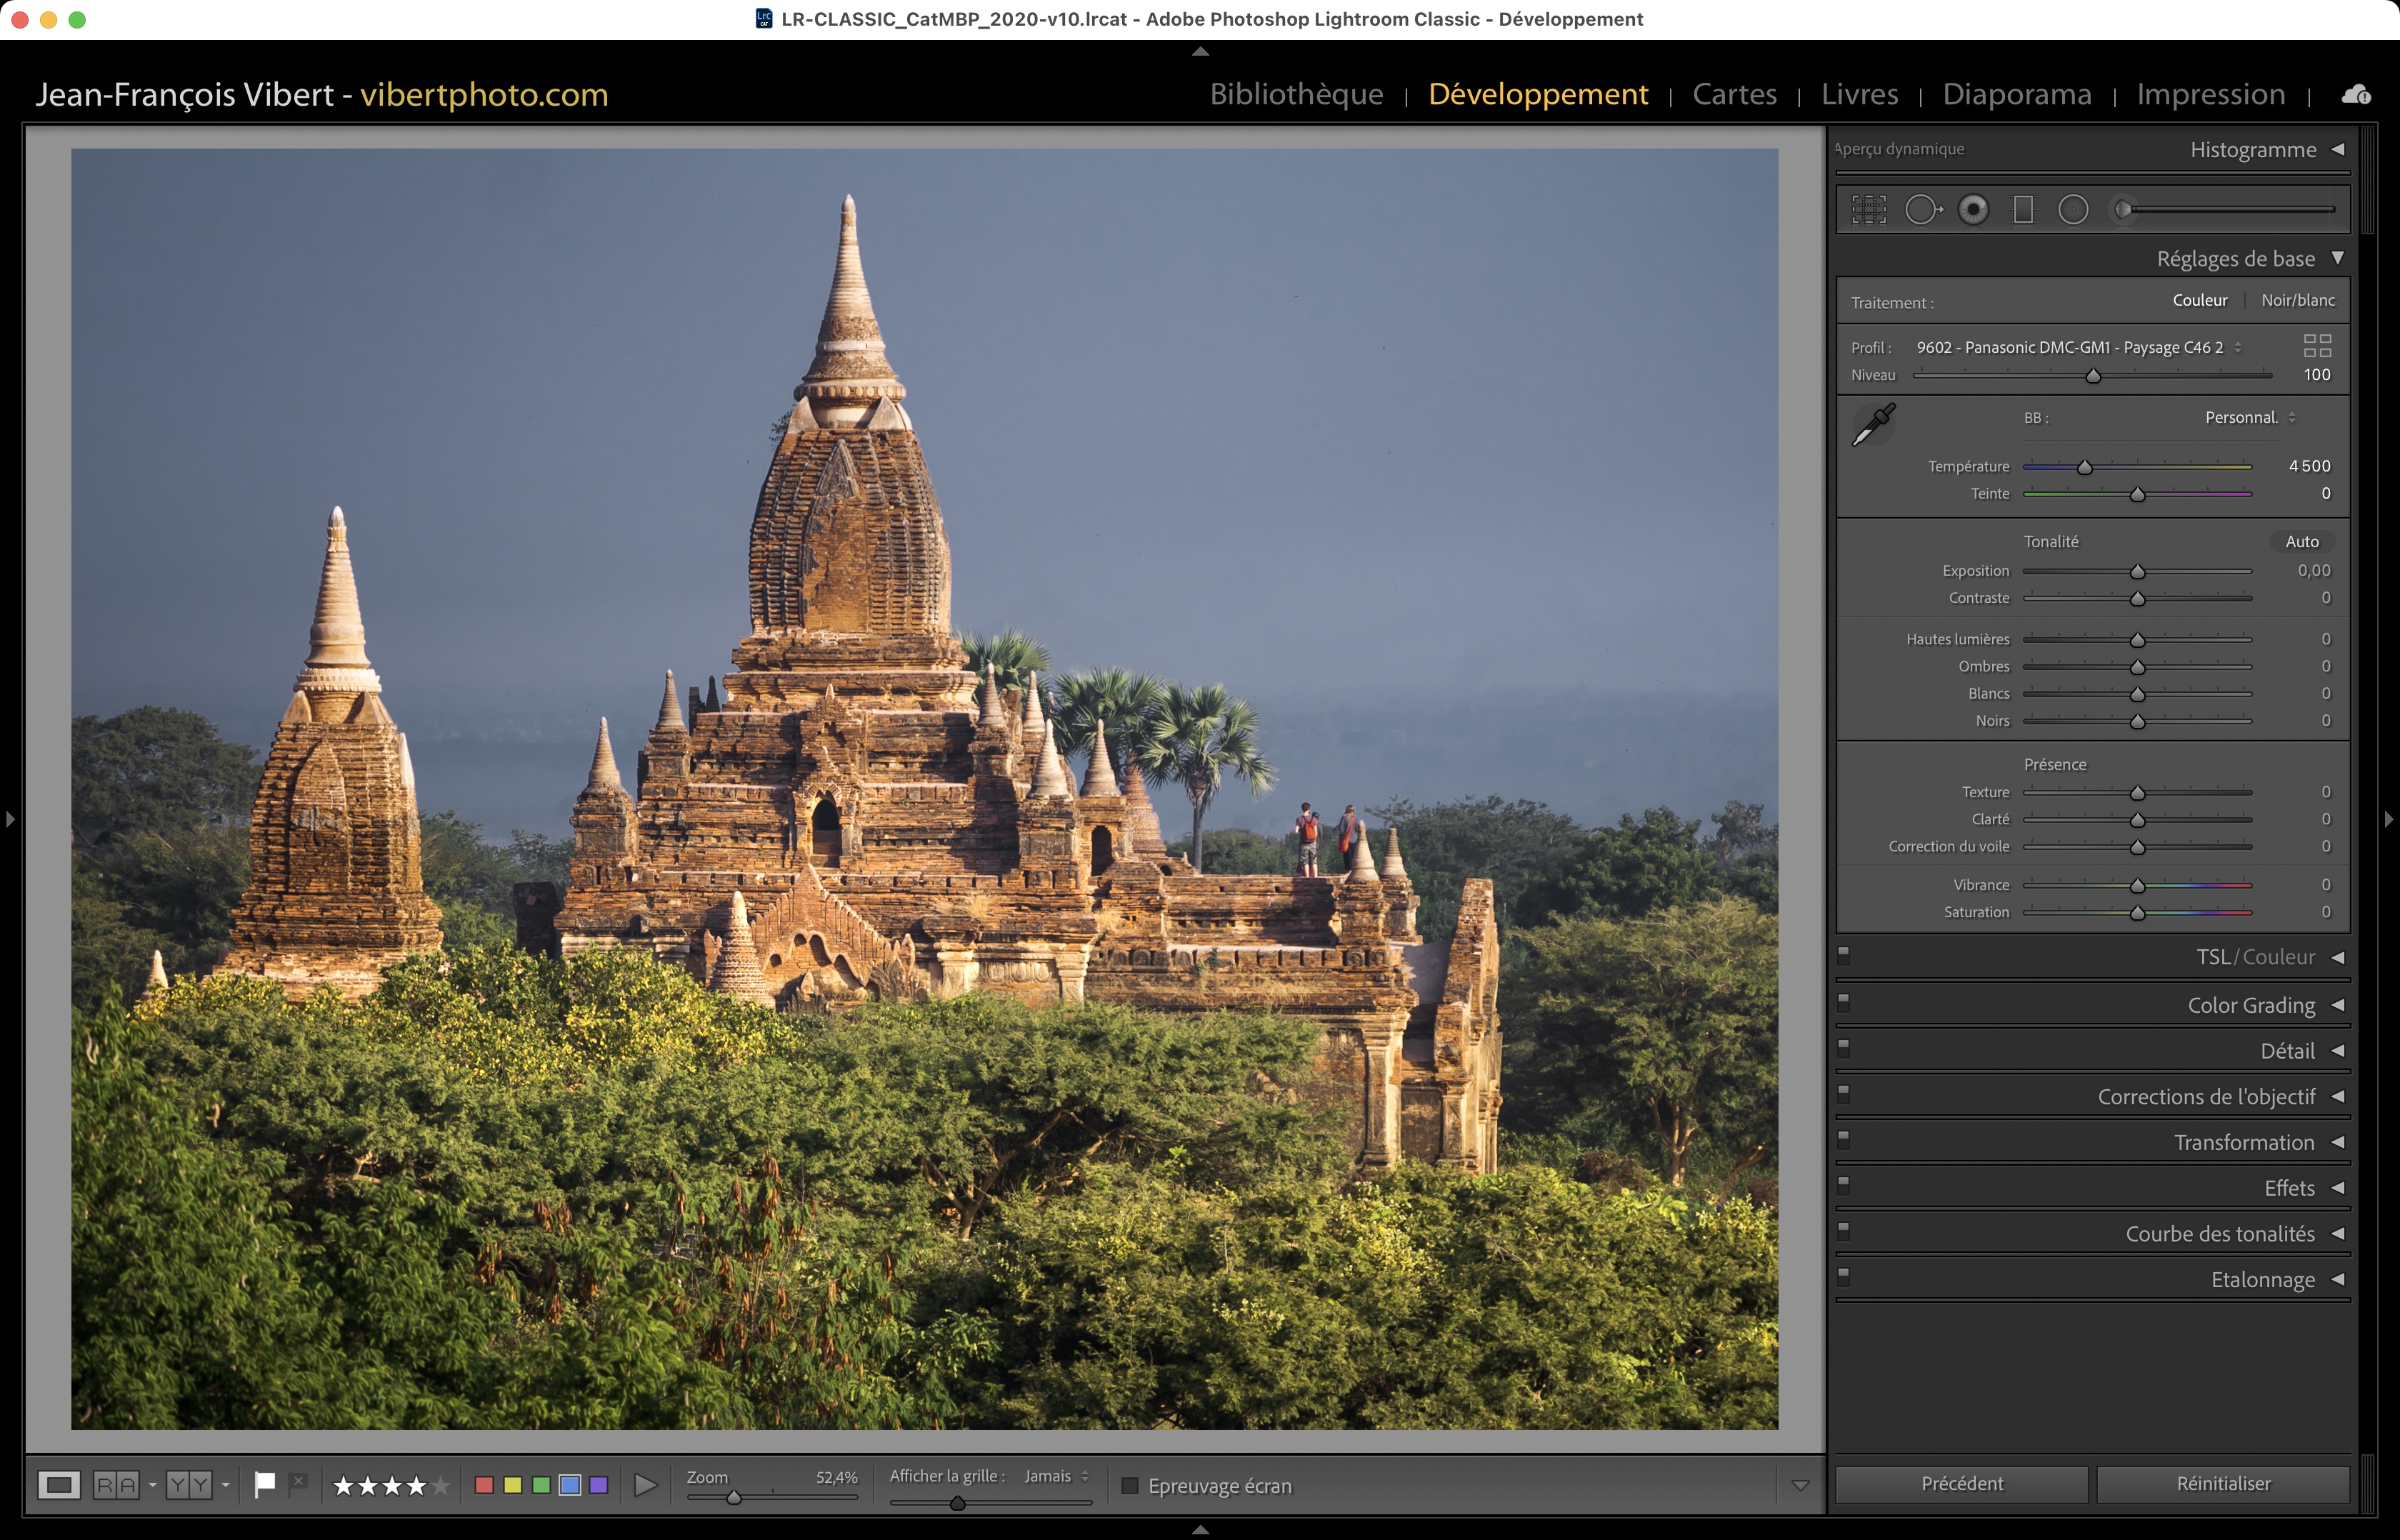2400x1540 pixels.
Task: Enable the Epreuvage écran checkbox
Action: 1130,1486
